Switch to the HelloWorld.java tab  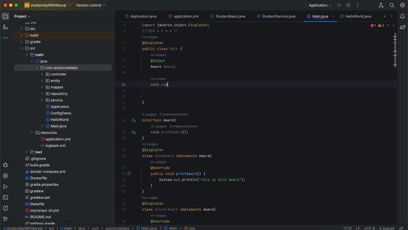point(356,16)
